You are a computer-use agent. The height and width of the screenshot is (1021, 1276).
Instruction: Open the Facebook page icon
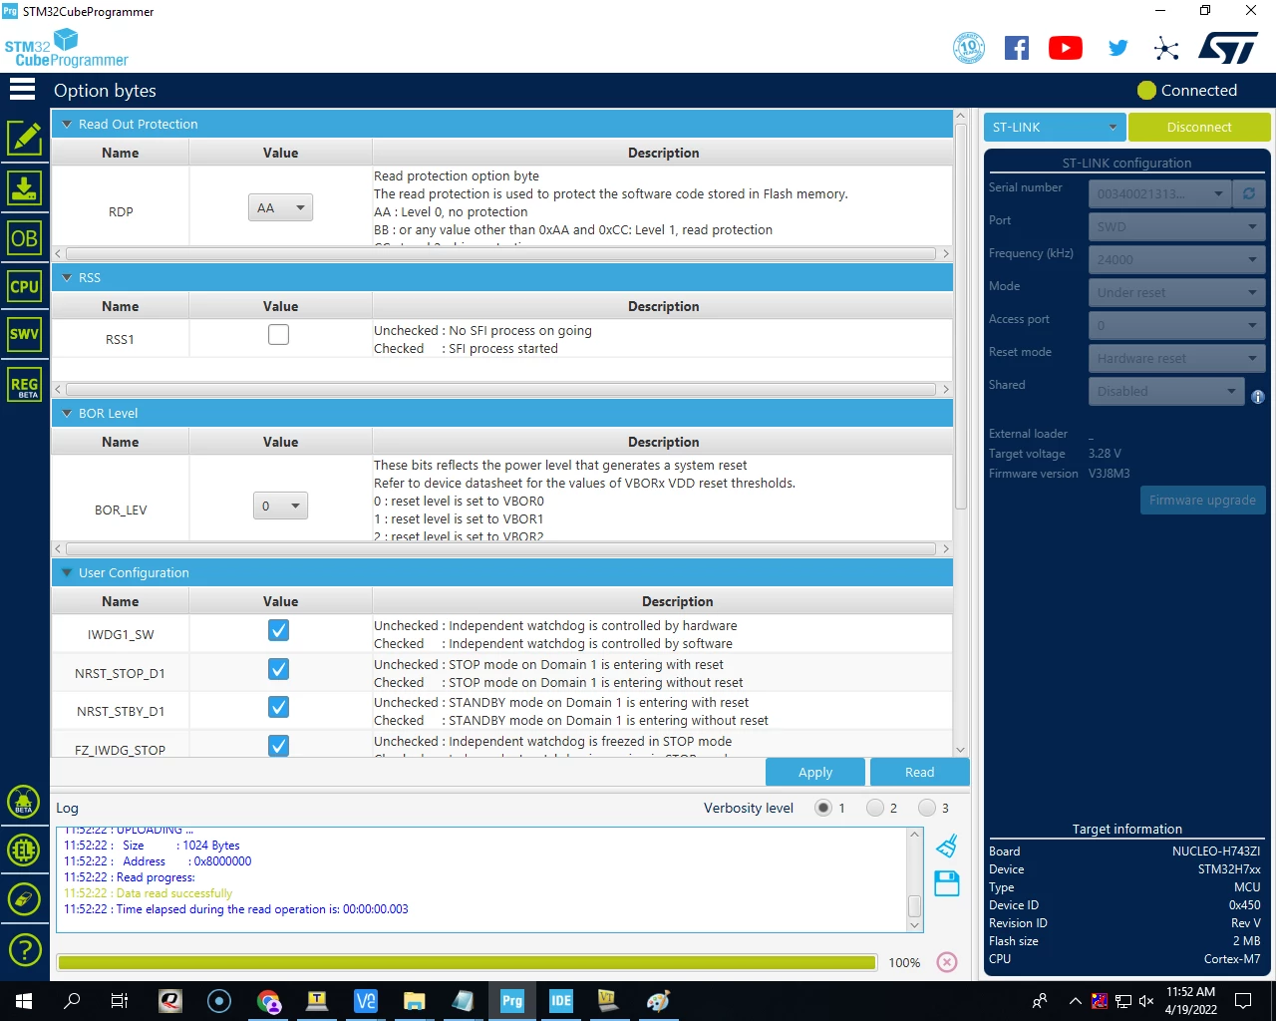[x=1017, y=48]
